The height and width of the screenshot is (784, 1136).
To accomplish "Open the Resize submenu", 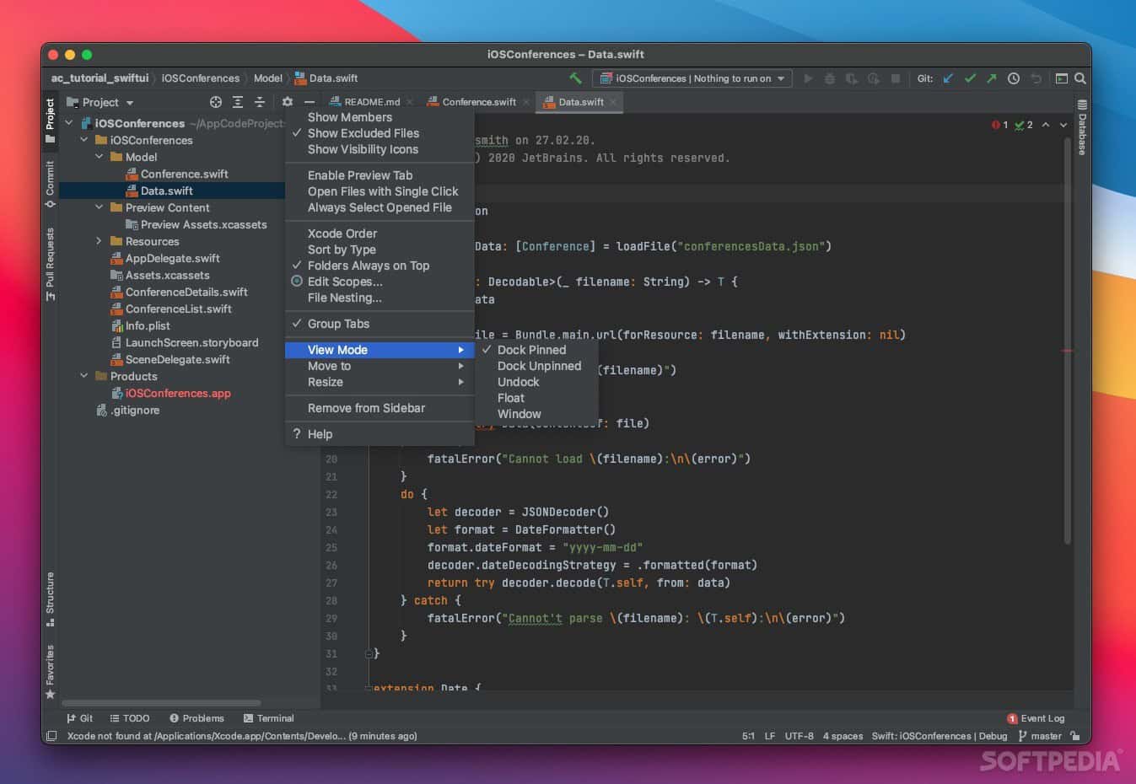I will click(380, 382).
